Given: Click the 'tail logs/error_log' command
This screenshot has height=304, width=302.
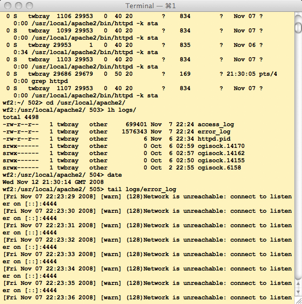Looking at the screenshot, I should coord(142,190).
